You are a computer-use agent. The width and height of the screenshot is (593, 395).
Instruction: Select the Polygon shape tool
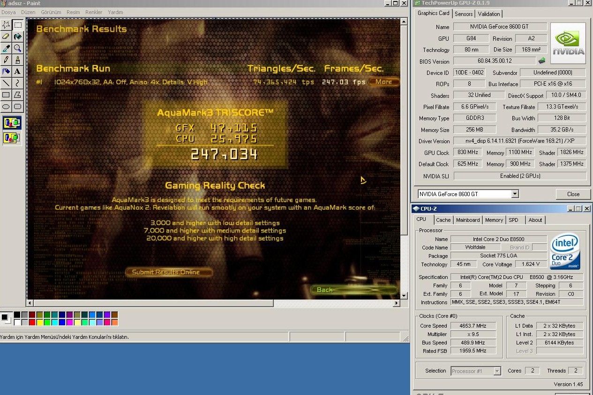pyautogui.click(x=18, y=95)
